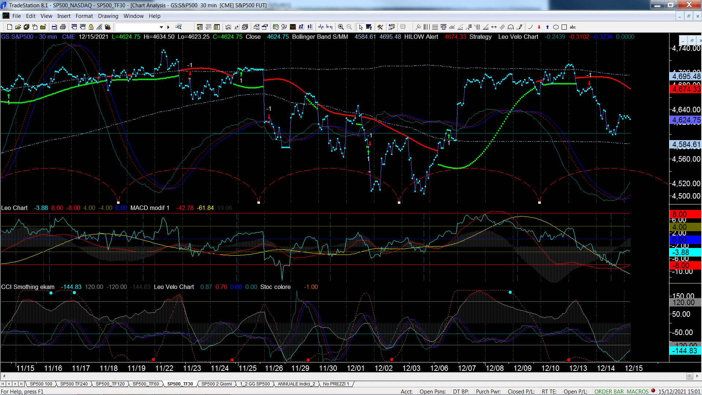This screenshot has width=702, height=395.
Task: Click Bollinger Band S/MM indicator label
Action: (x=320, y=37)
